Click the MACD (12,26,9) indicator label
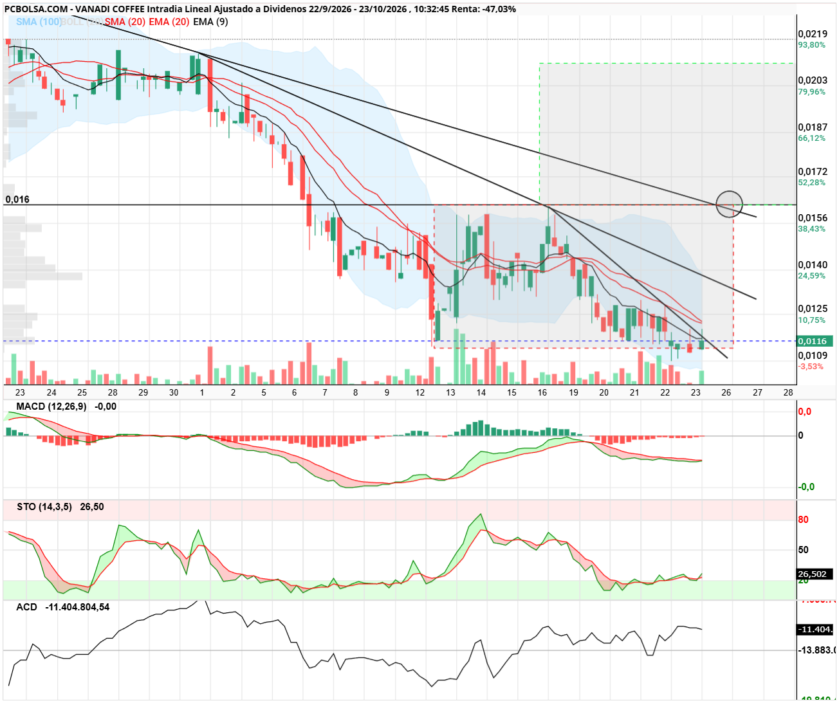Screen dimensions: 839x703 (51, 406)
